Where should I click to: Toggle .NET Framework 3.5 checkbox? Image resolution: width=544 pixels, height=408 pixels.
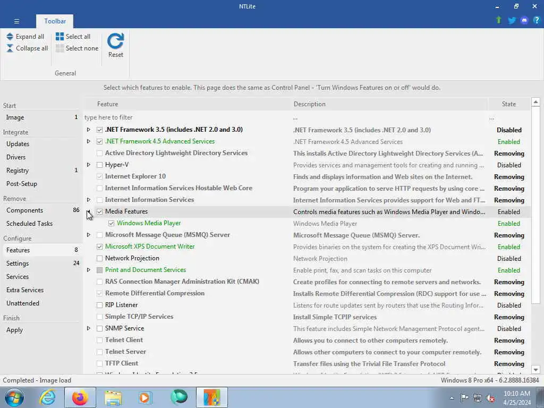[x=99, y=130]
